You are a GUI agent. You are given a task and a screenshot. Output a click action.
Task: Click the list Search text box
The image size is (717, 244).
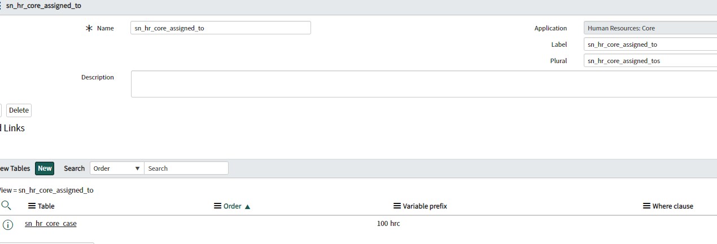pyautogui.click(x=186, y=168)
